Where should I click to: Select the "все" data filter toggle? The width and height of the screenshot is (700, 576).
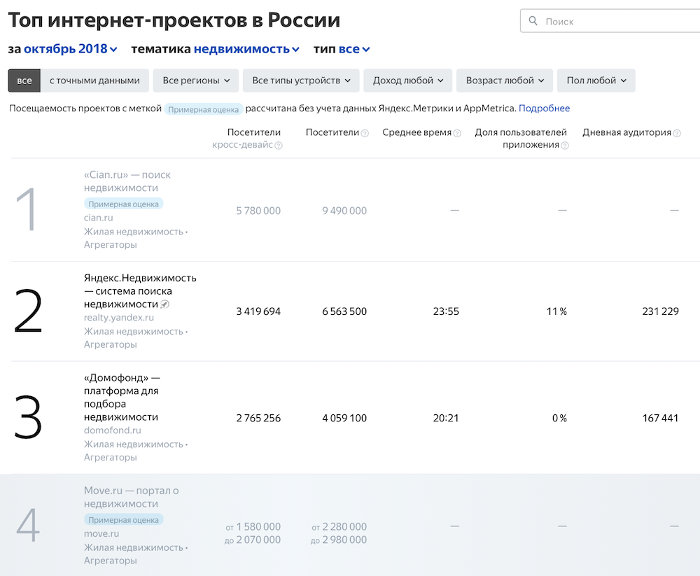click(24, 80)
